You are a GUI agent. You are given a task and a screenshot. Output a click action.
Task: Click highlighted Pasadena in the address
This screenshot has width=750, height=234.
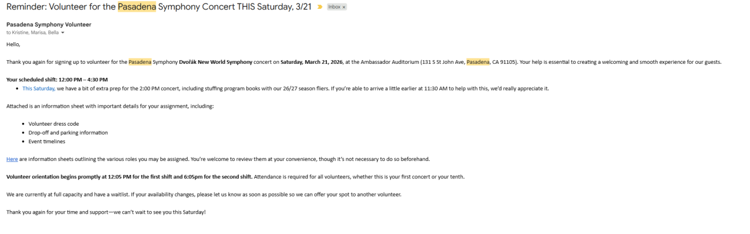478,62
